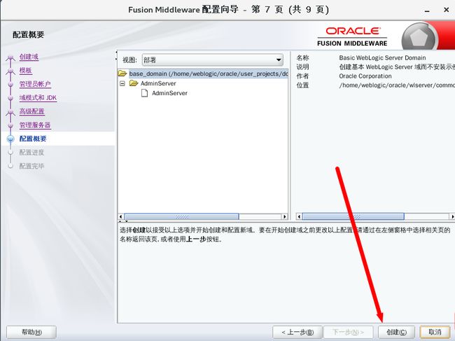Select the AdminServer leaf item in the tree
455x341 pixels.
[169, 93]
